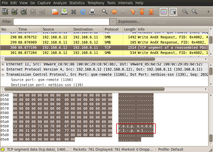Viewport: 213px width, 152px height.
Task: Toggle auto scroll in live capture
Action: [x=173, y=12]
